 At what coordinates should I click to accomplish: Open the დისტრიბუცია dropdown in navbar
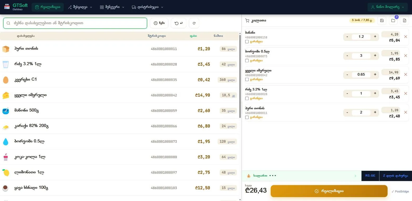click(148, 7)
